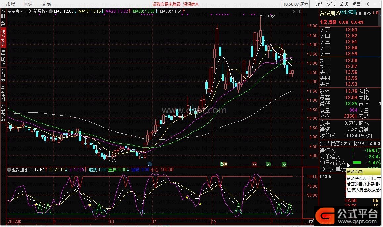Image resolution: width=383 pixels, height=227 pixels.
Task: Click the 小心: 100.00 indicator value
Action: [x=162, y=169]
